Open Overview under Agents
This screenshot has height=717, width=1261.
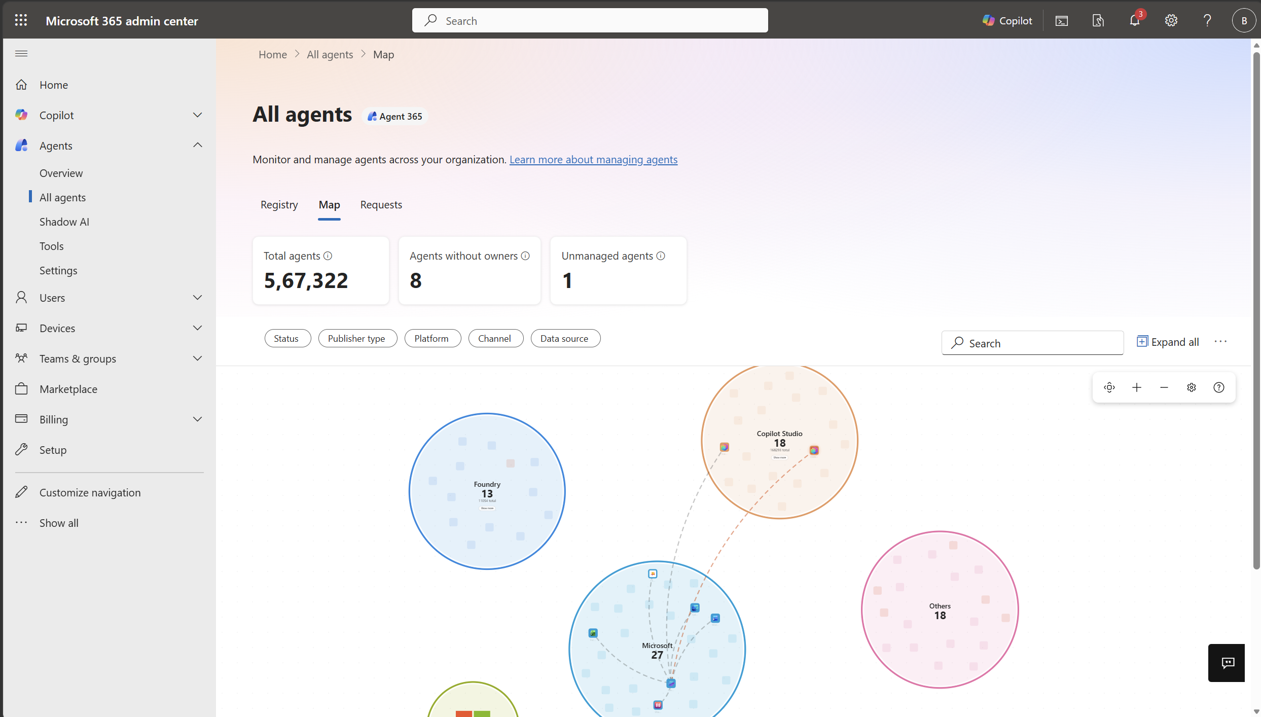point(61,173)
